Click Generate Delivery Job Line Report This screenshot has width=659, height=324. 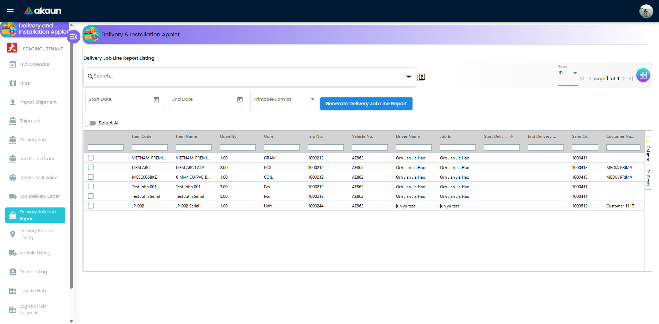tap(366, 103)
